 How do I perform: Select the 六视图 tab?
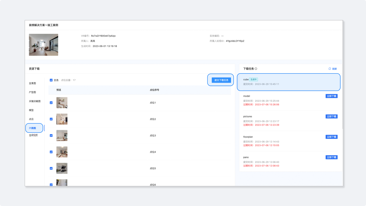point(32,128)
